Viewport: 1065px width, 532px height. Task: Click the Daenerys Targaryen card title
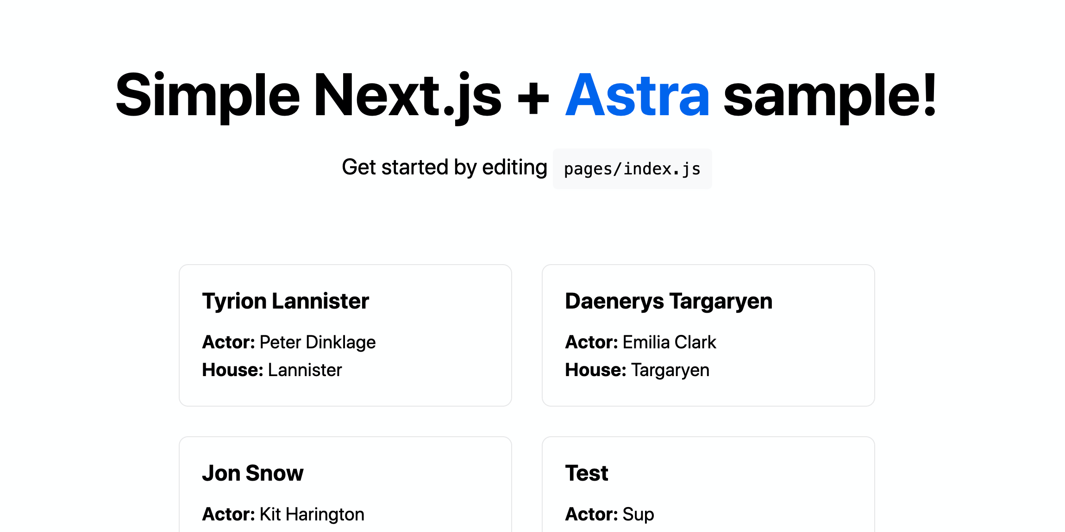coord(668,301)
